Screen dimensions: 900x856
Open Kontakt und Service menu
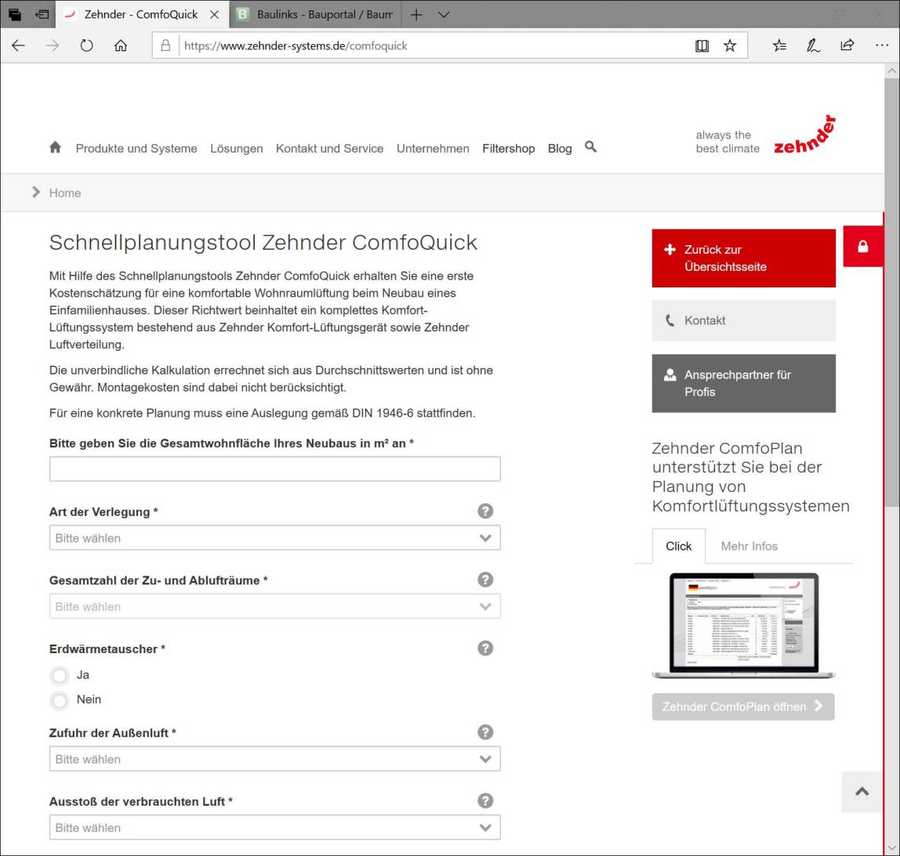click(329, 149)
